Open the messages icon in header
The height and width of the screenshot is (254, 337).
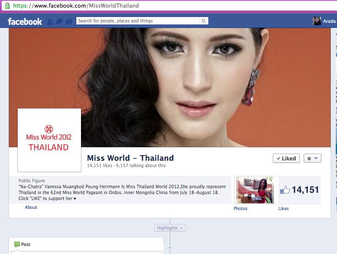point(59,22)
